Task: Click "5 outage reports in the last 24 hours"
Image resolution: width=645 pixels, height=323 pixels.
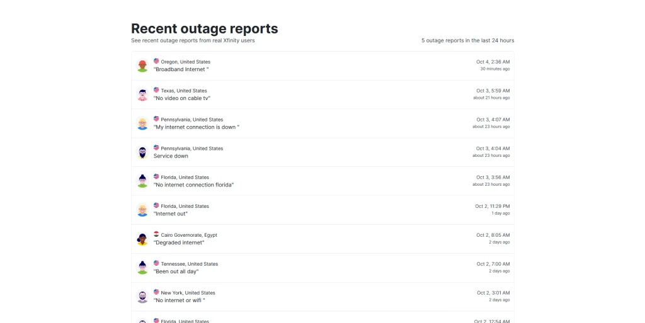Action: point(468,40)
